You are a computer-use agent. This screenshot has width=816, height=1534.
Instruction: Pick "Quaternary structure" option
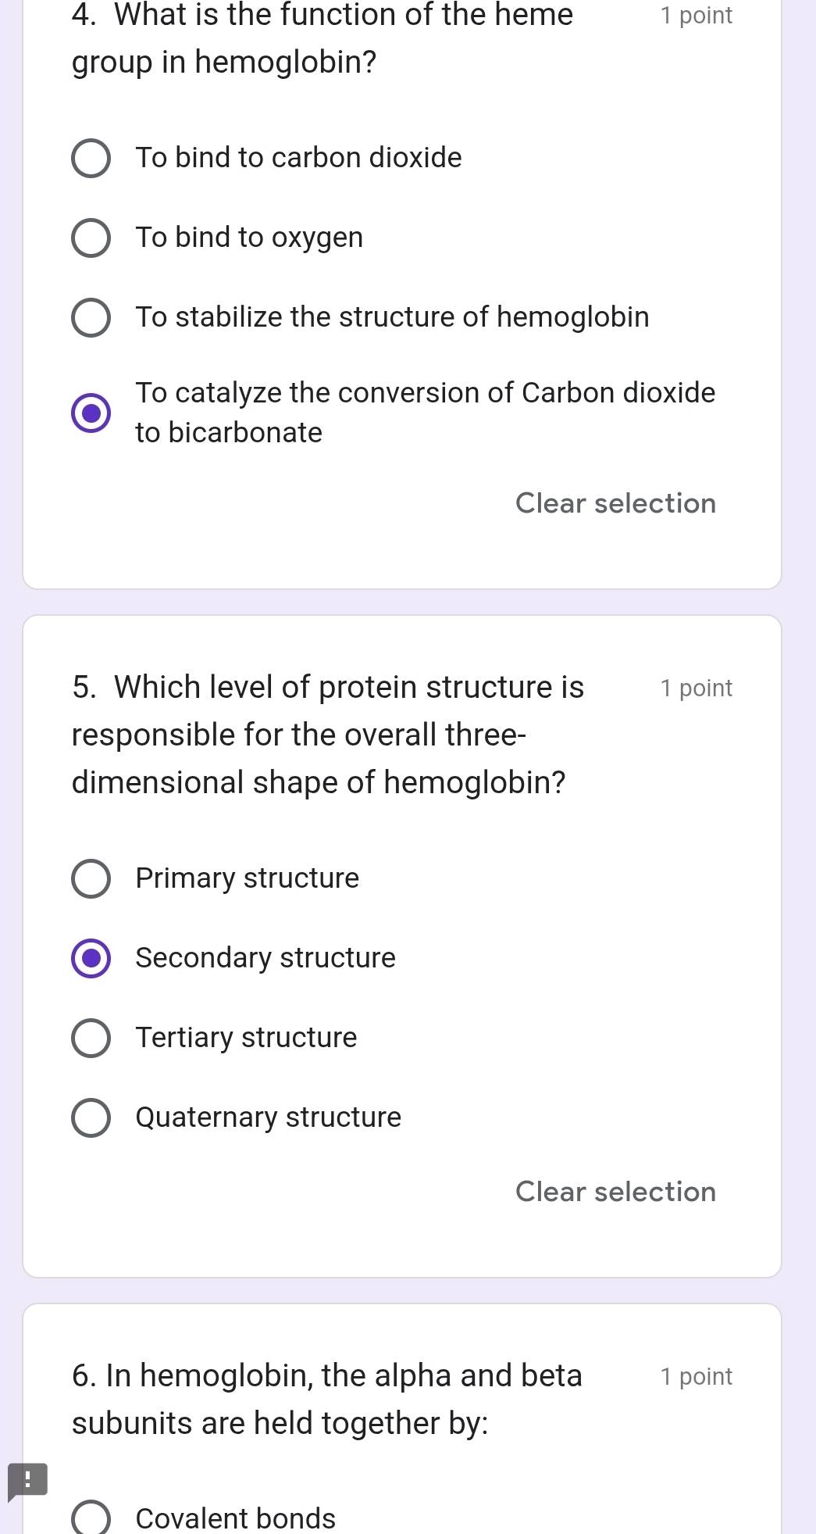91,1118
